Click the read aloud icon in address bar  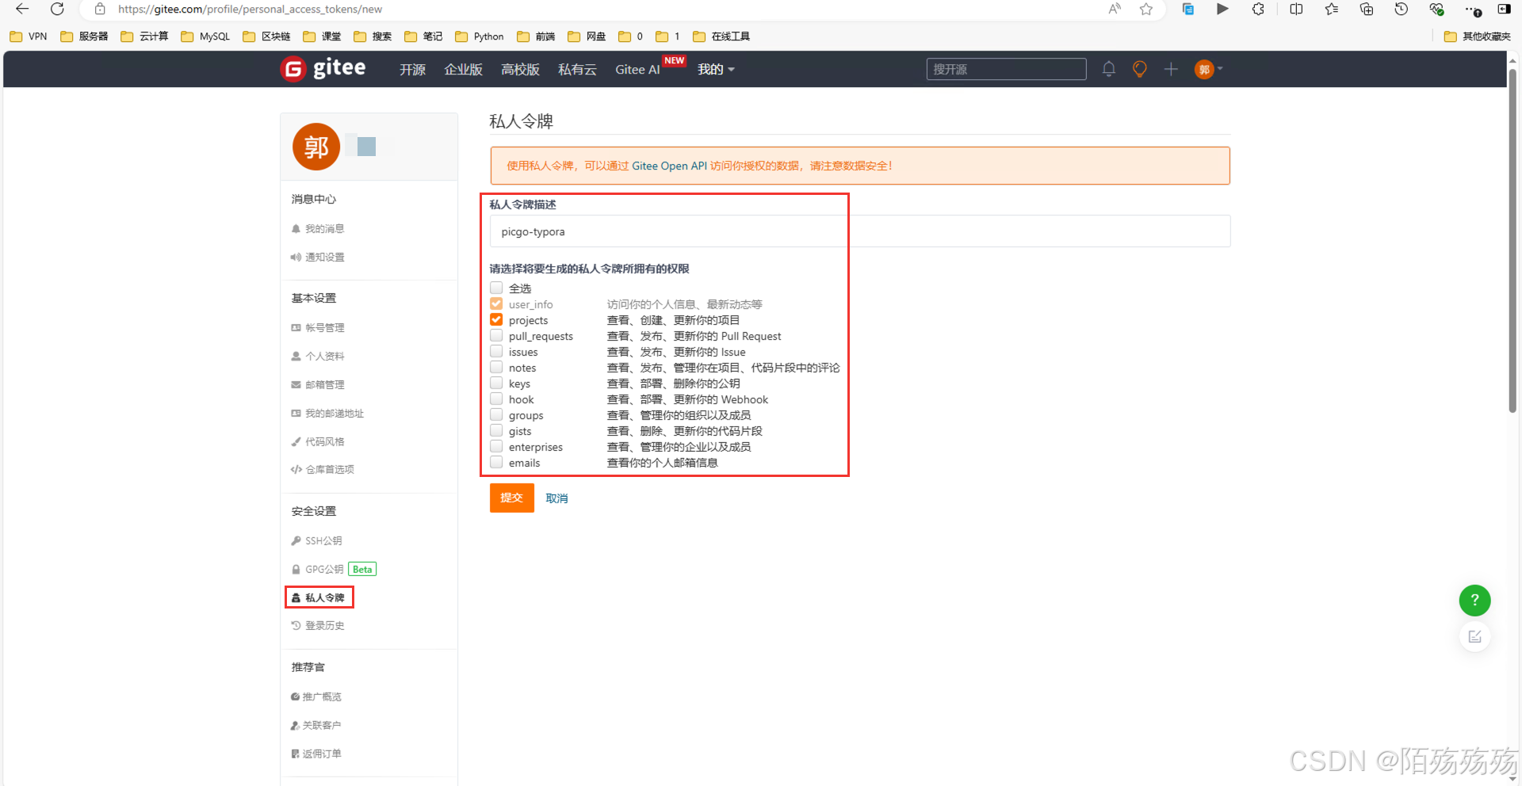pos(1115,10)
